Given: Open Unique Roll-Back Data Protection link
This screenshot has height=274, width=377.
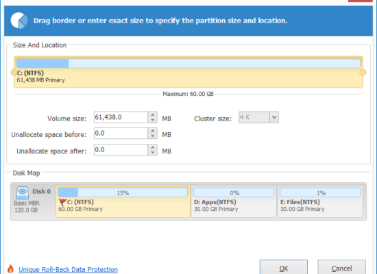Looking at the screenshot, I should [69, 269].
